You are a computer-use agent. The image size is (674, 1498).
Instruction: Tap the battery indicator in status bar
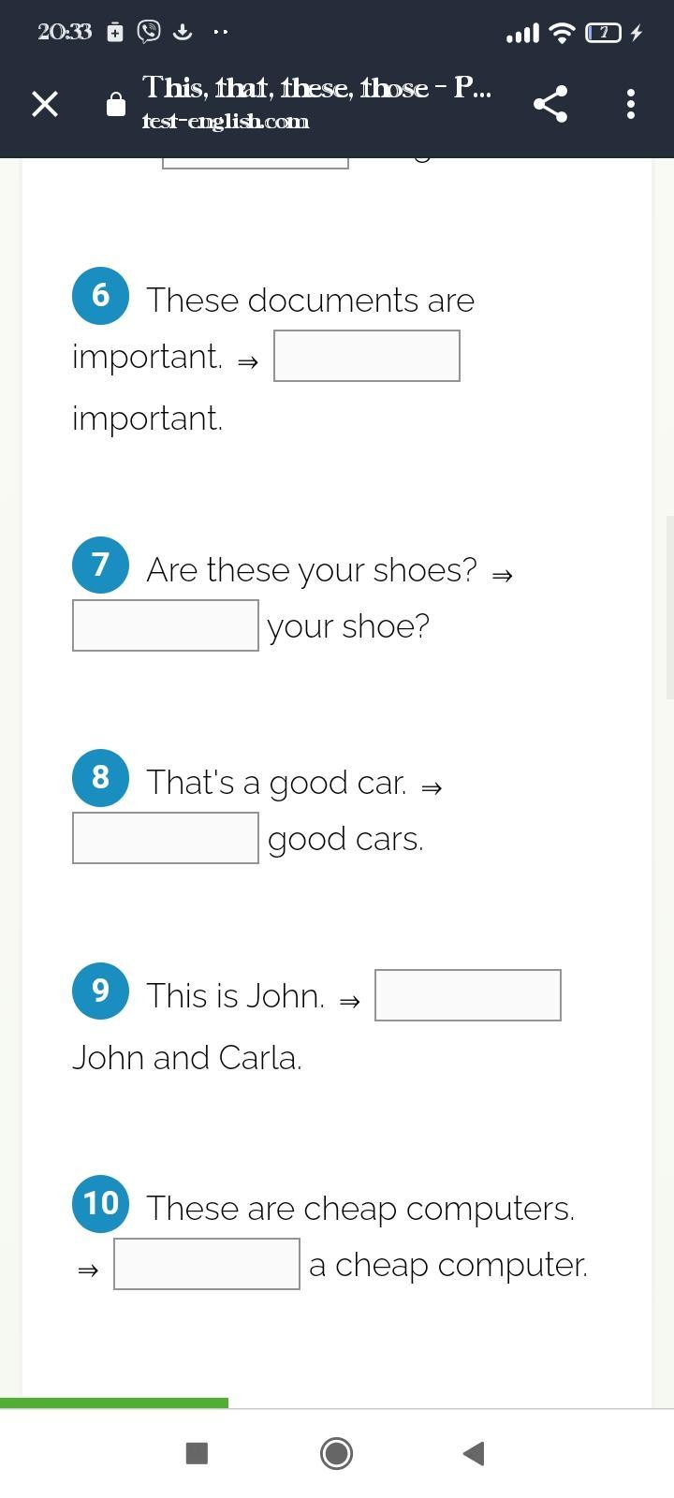pos(604,33)
